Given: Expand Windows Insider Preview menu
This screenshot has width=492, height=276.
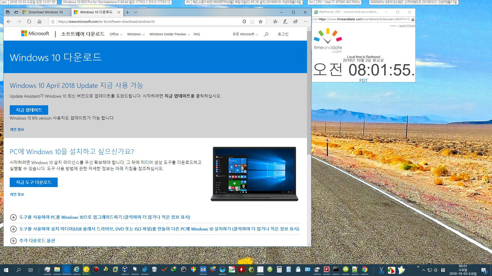Looking at the screenshot, I should 169,34.
